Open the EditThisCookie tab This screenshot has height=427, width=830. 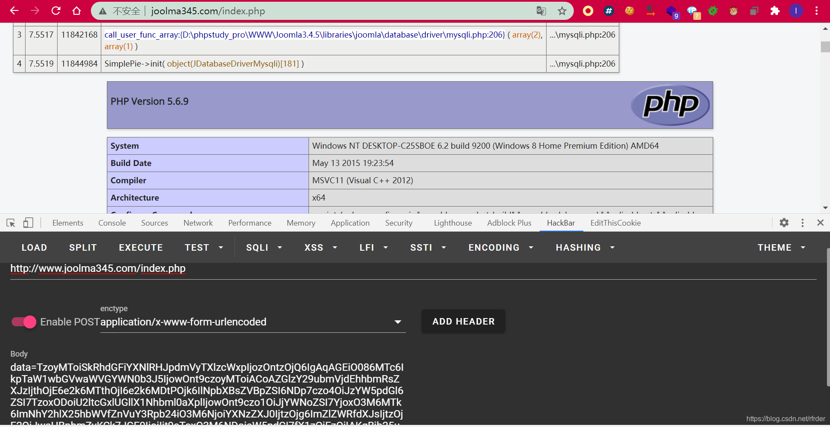pyautogui.click(x=615, y=223)
